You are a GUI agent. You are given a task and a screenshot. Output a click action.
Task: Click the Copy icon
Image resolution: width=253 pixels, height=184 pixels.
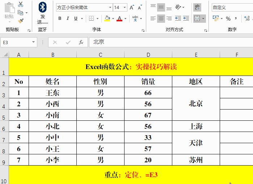[21, 13]
